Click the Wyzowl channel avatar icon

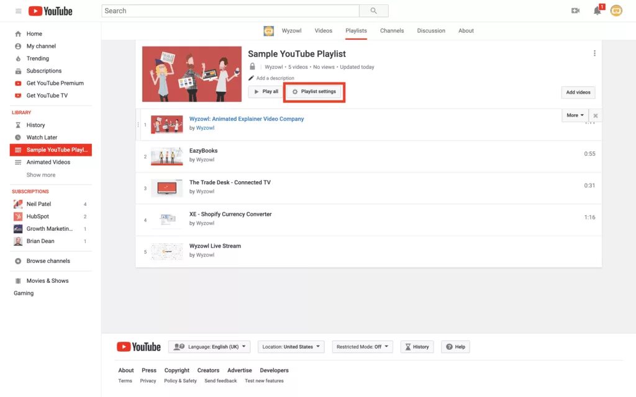pos(268,31)
